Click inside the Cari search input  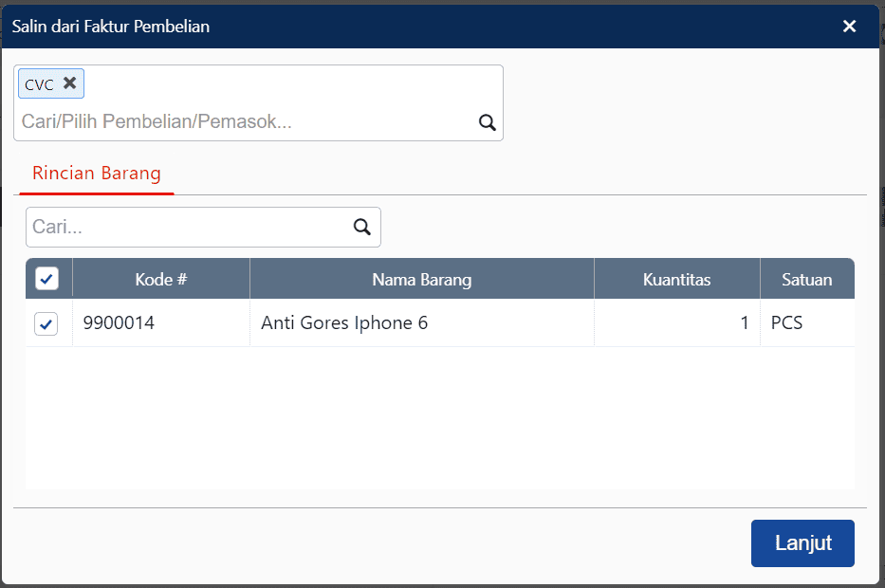click(x=171, y=227)
